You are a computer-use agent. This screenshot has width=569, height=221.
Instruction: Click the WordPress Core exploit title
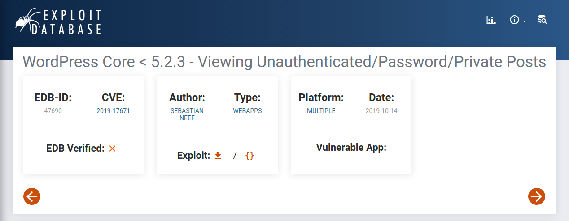(x=284, y=62)
